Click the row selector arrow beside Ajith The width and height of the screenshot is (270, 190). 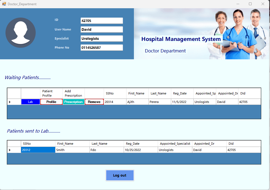point(10,102)
